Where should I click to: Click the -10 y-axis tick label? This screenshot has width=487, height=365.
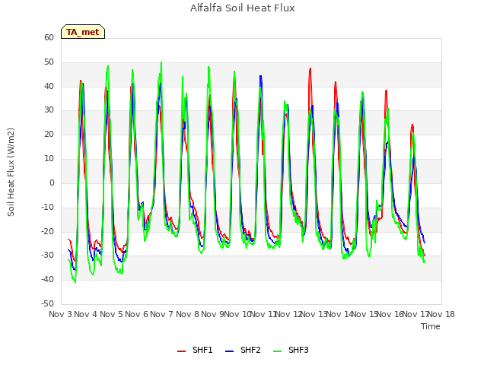click(48, 207)
